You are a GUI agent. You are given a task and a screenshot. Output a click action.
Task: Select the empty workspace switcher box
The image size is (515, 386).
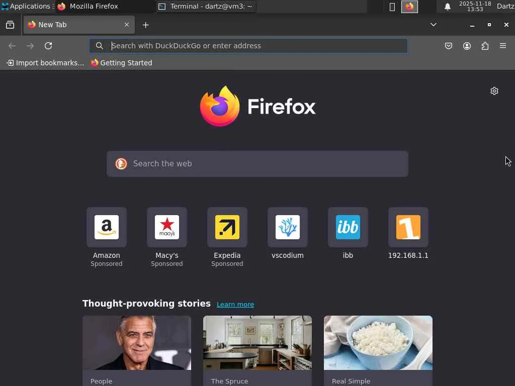click(392, 7)
